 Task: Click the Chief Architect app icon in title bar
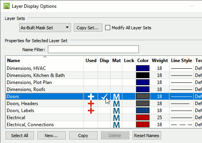click(x=7, y=6)
